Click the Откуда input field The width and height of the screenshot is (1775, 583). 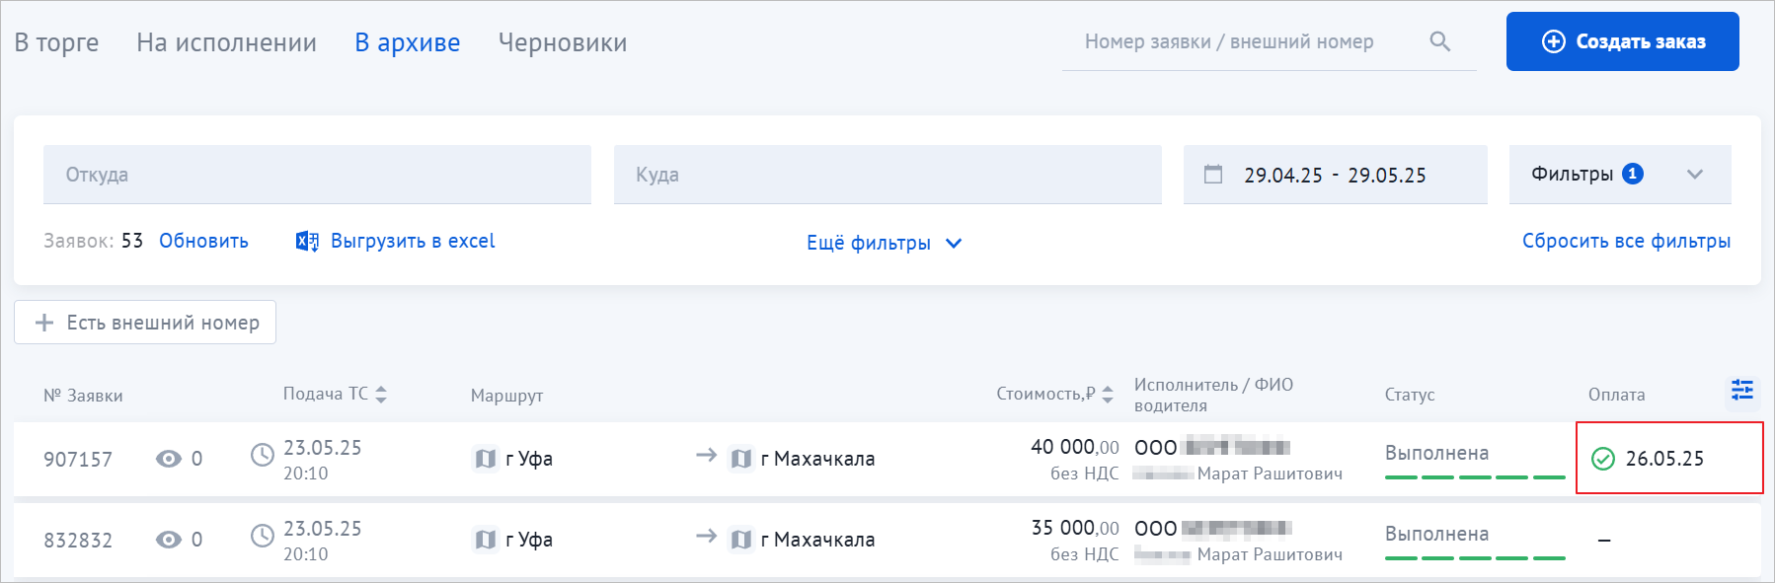click(x=317, y=175)
